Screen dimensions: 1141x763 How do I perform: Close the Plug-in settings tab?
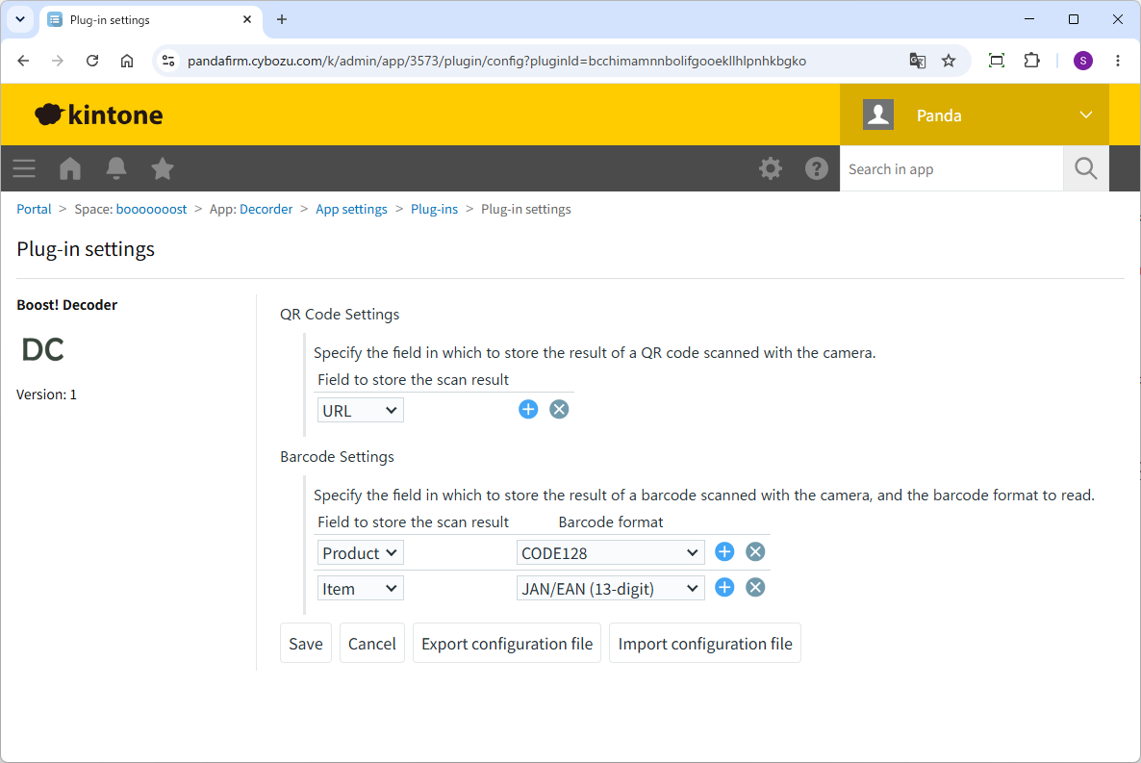247,19
